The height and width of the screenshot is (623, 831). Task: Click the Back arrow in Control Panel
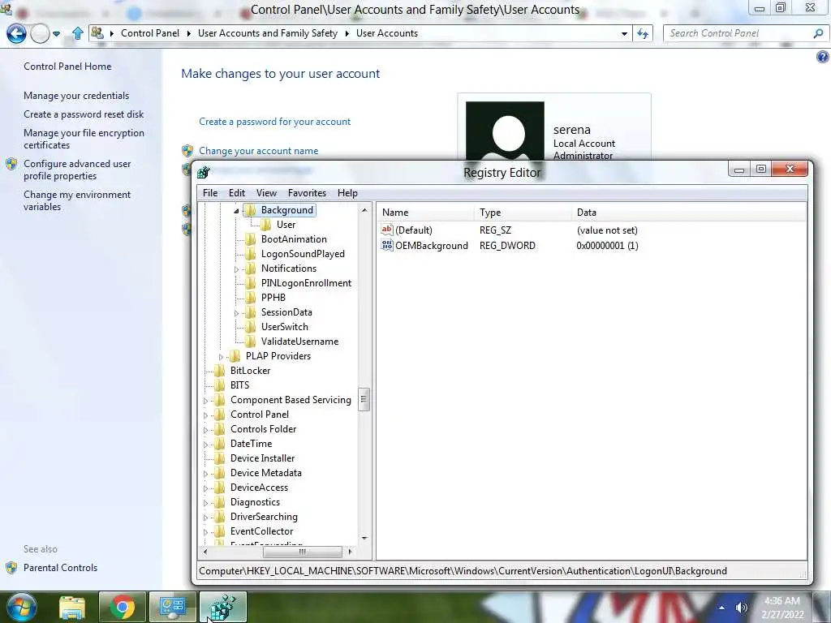coord(16,33)
